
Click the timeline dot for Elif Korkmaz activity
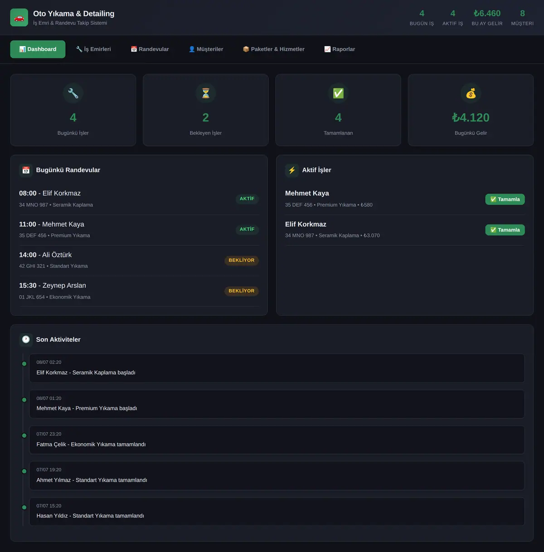point(24,363)
